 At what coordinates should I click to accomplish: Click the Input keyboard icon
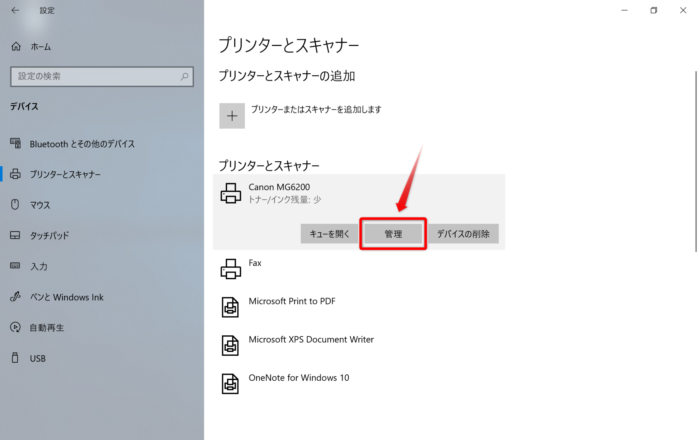[x=15, y=266]
